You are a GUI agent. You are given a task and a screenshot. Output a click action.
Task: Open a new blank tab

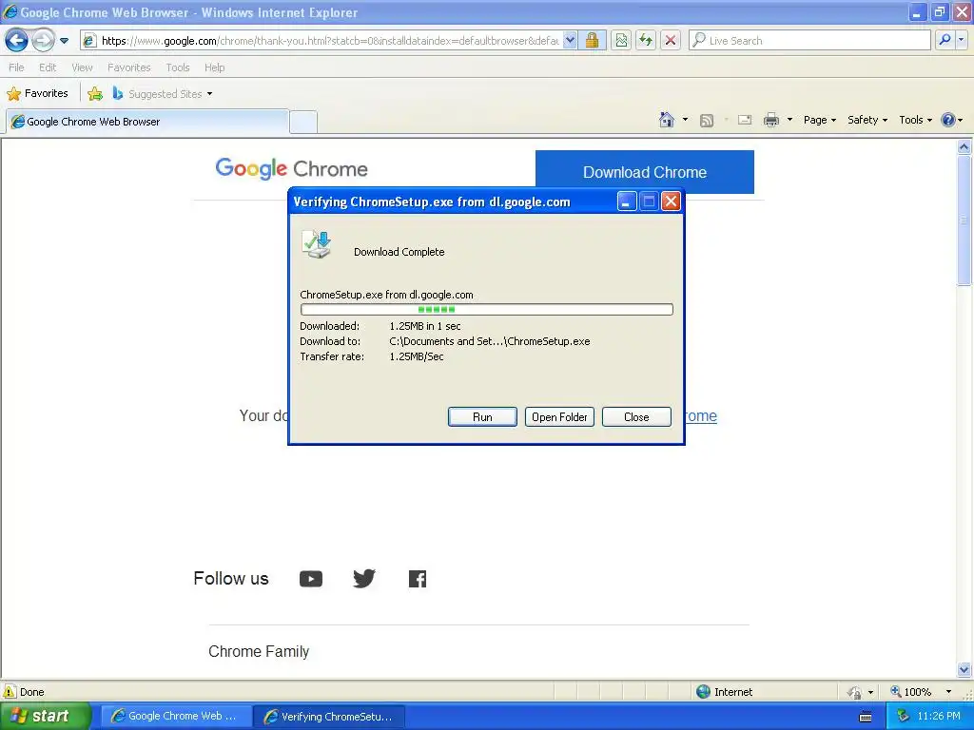[303, 123]
